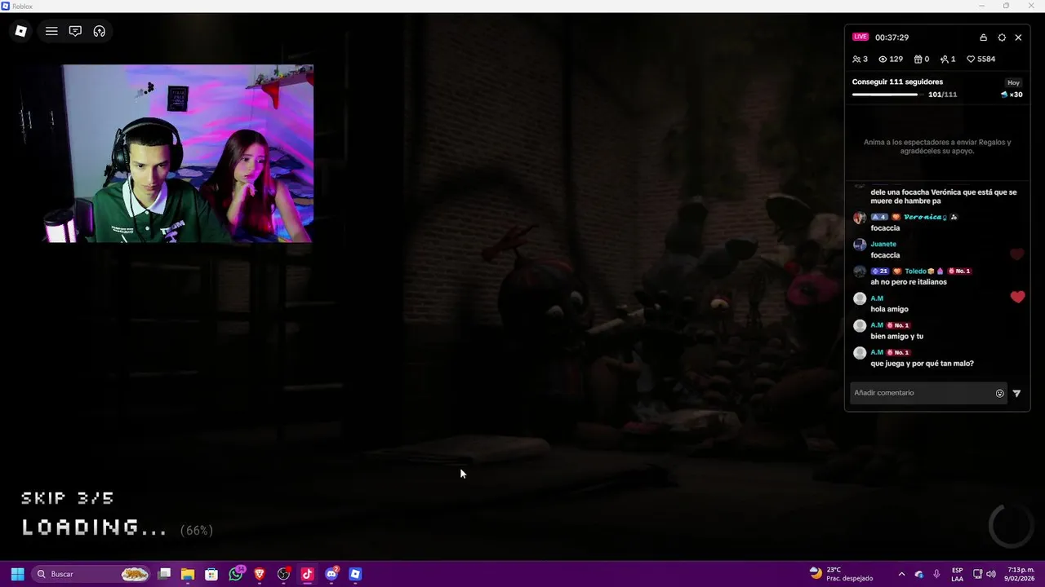This screenshot has width=1045, height=587.
Task: Click the Verónica username in chat
Action: 925,217
